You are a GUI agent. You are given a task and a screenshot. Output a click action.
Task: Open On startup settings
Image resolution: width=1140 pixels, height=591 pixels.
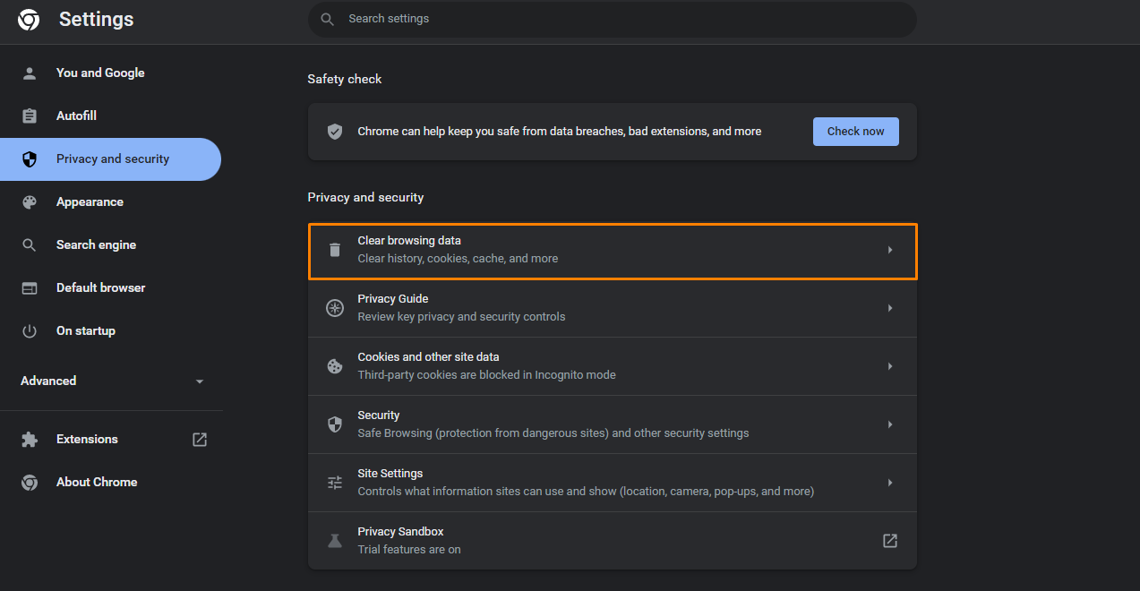click(x=110, y=331)
